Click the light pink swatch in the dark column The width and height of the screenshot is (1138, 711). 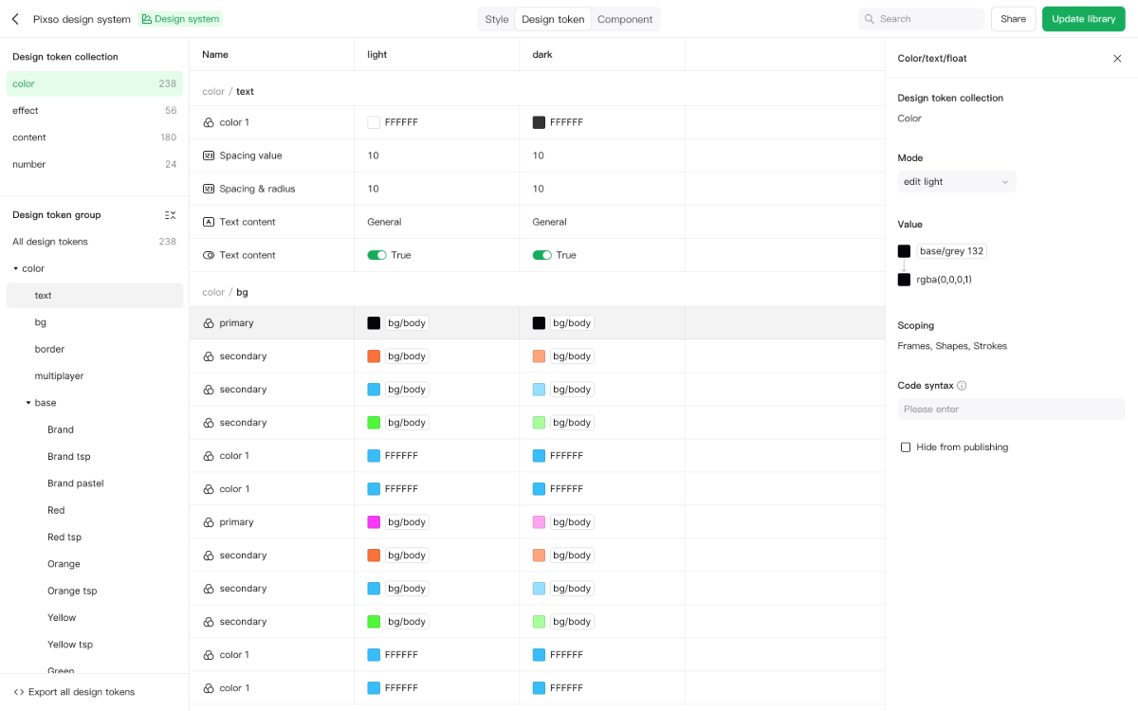click(x=539, y=522)
